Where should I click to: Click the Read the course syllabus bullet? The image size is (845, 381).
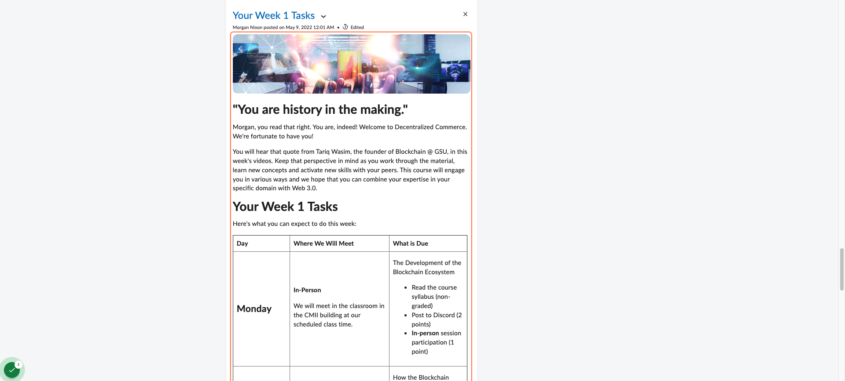(434, 297)
